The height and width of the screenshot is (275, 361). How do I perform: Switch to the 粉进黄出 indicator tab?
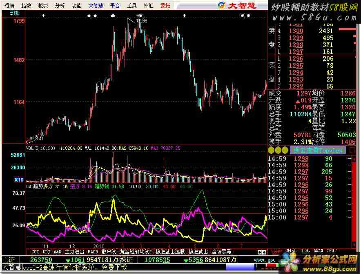pos(198,252)
